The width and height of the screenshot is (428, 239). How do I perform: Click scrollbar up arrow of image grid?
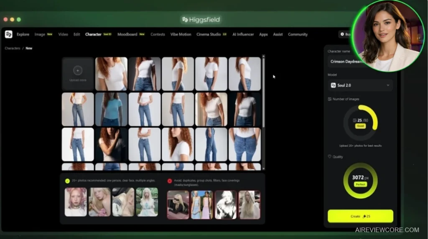[263, 56]
